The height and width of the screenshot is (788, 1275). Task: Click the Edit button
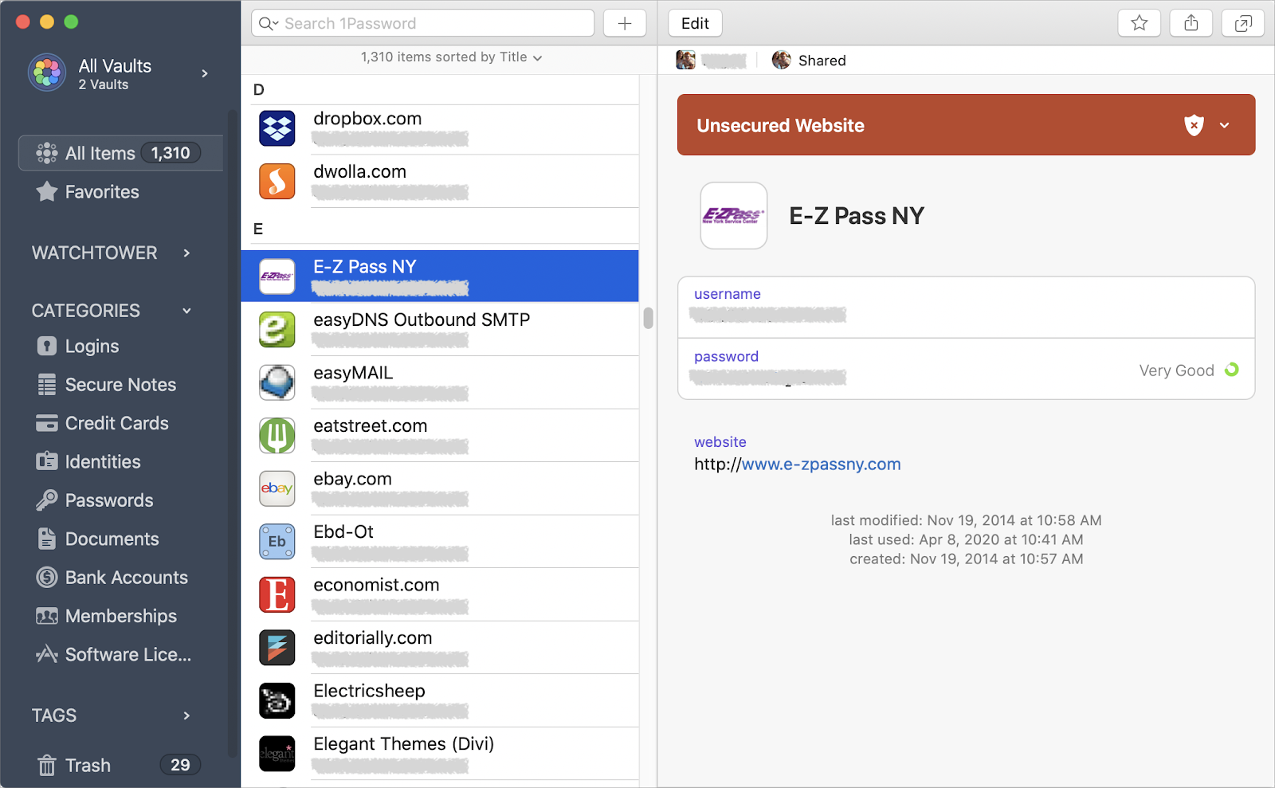695,23
